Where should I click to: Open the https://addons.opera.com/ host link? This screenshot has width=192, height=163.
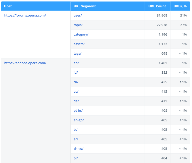coord(25,63)
